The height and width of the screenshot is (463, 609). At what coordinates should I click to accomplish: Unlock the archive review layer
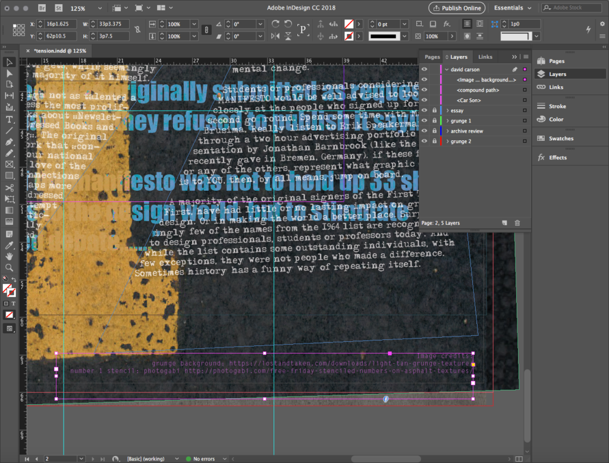[x=434, y=131]
